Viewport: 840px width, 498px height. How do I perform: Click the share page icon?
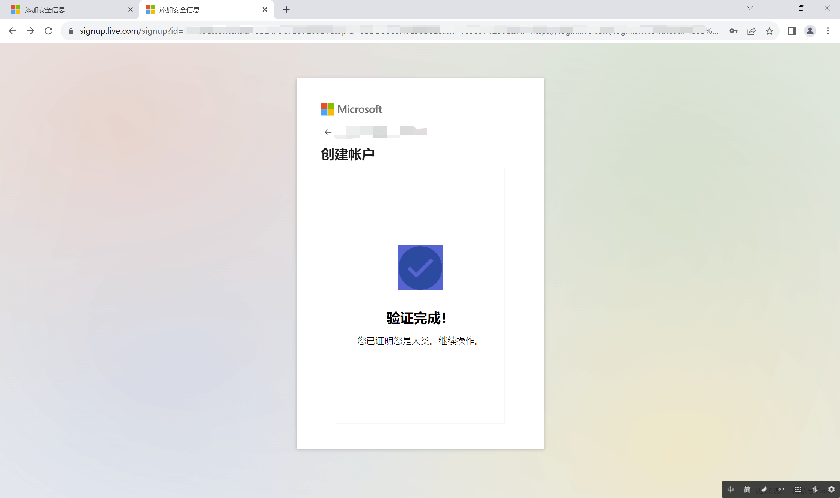pyautogui.click(x=751, y=31)
